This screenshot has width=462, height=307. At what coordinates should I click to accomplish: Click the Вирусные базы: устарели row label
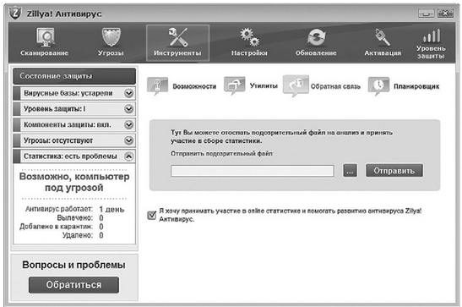click(x=68, y=93)
